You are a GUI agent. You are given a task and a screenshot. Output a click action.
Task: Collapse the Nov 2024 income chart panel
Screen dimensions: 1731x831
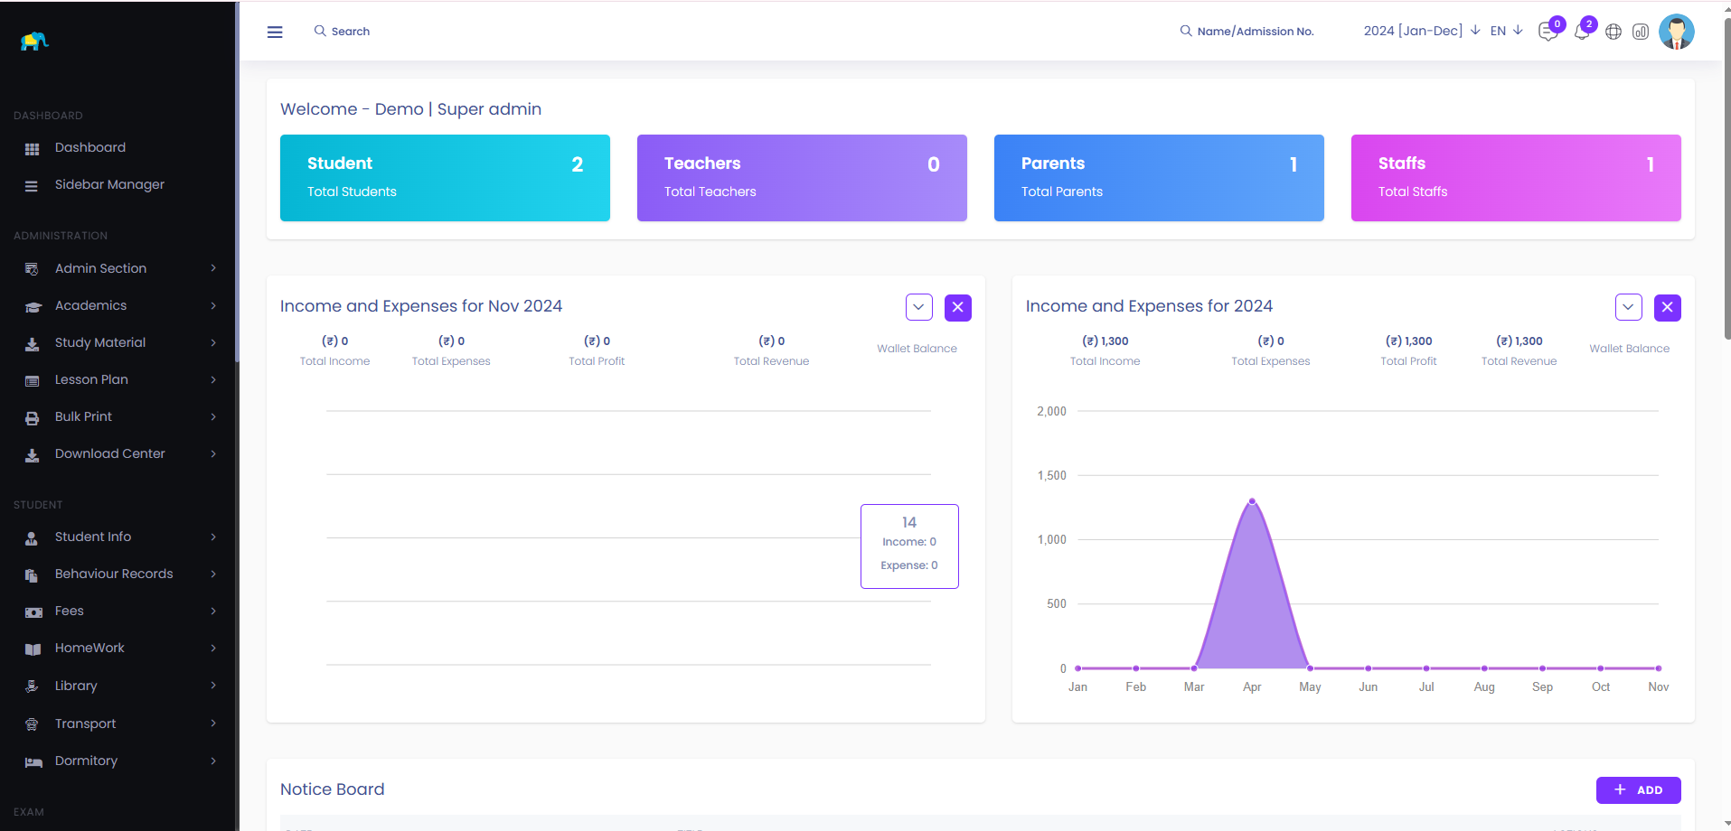pos(918,308)
